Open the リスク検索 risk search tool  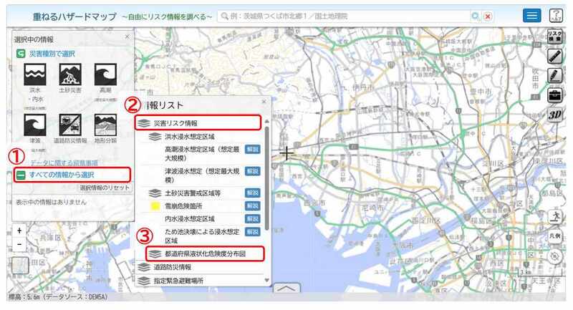click(554, 37)
